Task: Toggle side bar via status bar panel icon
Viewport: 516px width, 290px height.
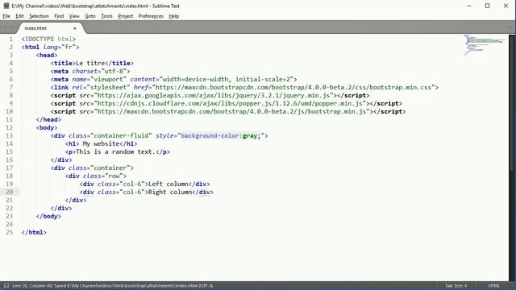Action: pos(6,285)
